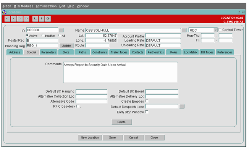This screenshot has height=150, width=249.
Task: Click the Postal Reg input field
Action: click(42, 40)
